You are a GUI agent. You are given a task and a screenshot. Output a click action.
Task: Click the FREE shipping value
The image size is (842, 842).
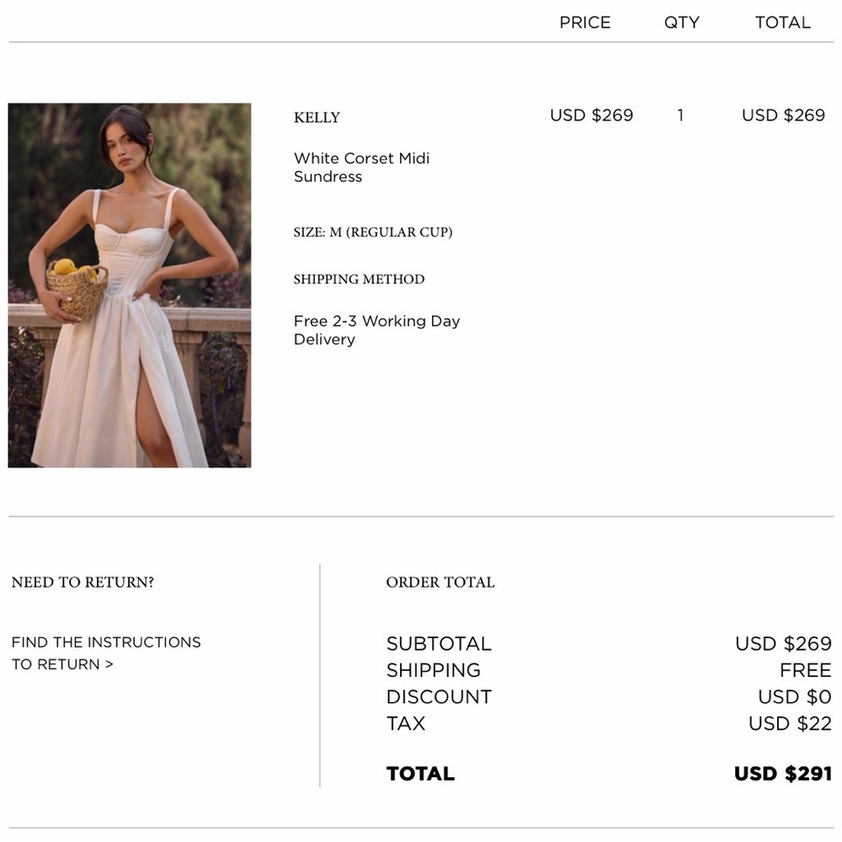point(806,670)
